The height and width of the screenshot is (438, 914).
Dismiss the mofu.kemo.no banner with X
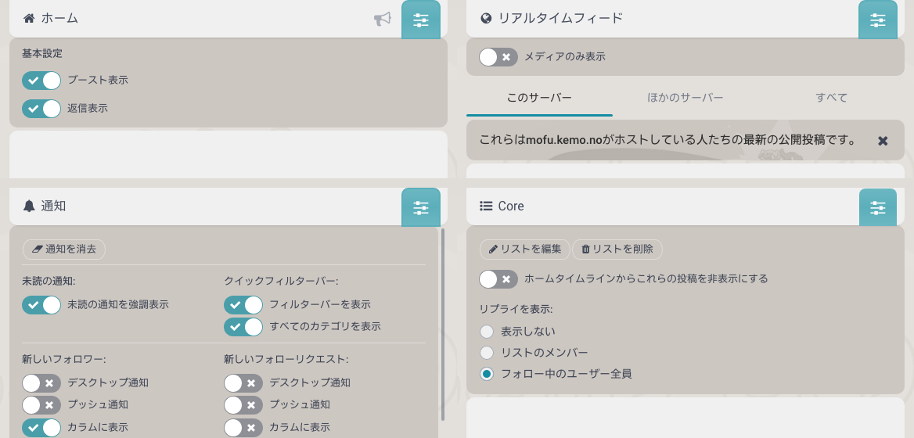883,141
